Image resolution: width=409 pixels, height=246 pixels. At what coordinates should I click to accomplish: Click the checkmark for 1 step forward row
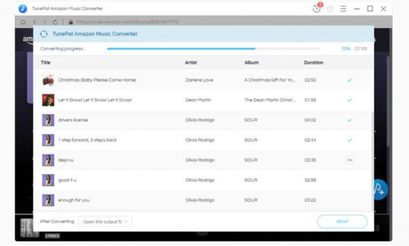(x=349, y=140)
